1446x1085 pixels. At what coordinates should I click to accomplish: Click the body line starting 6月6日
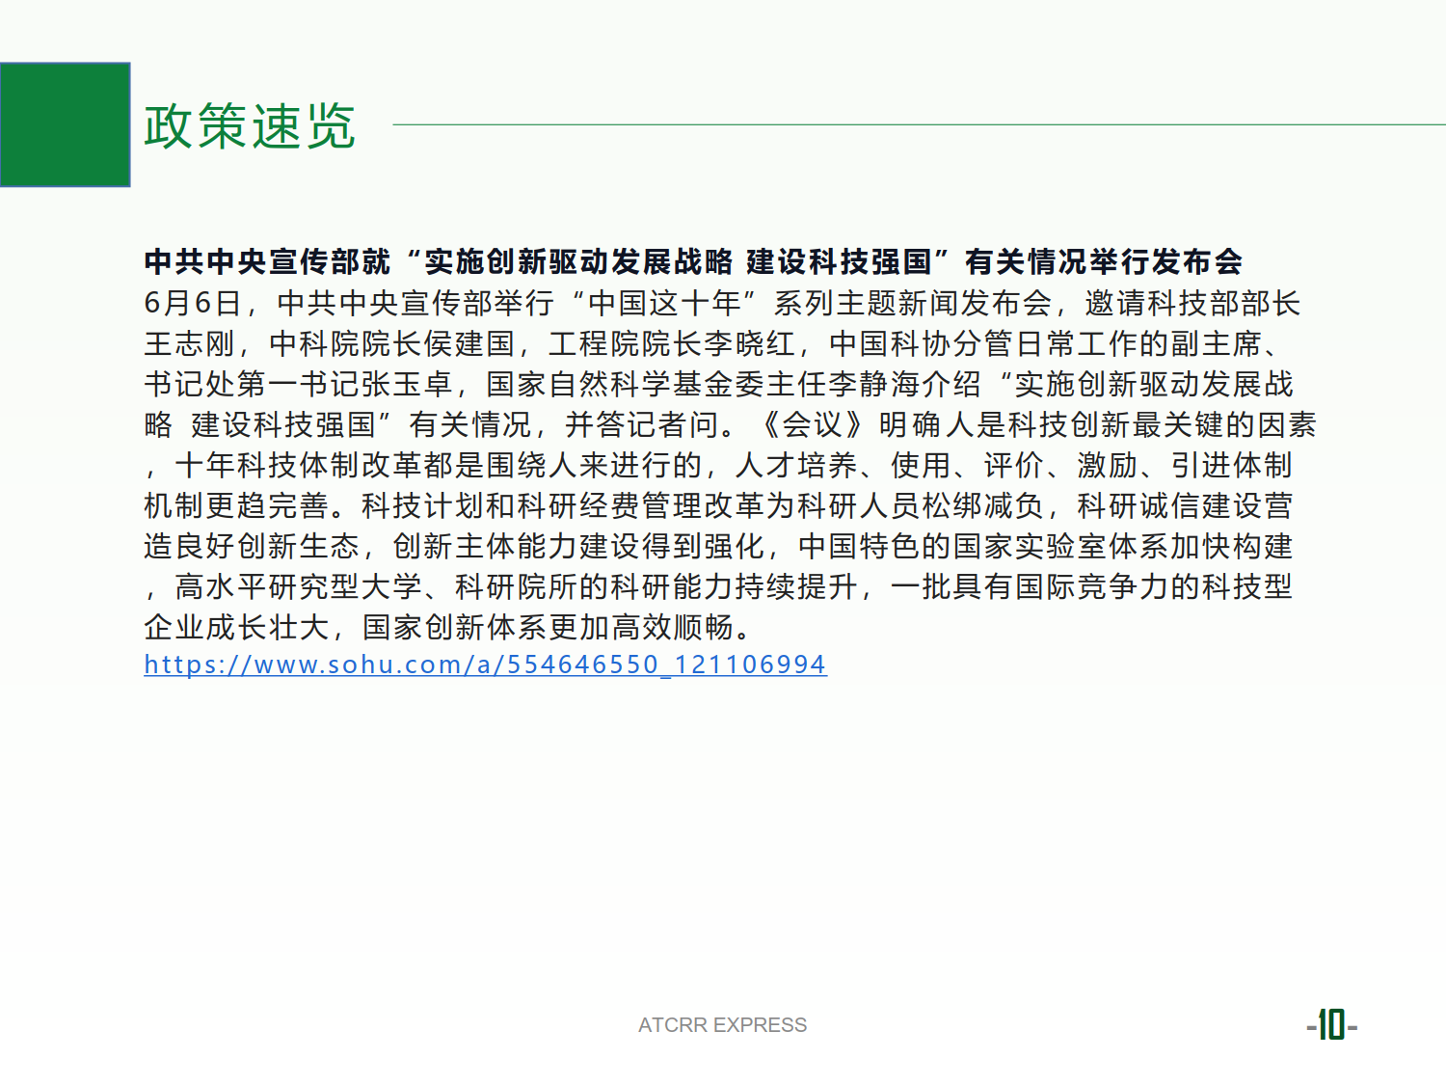pyautogui.click(x=722, y=303)
